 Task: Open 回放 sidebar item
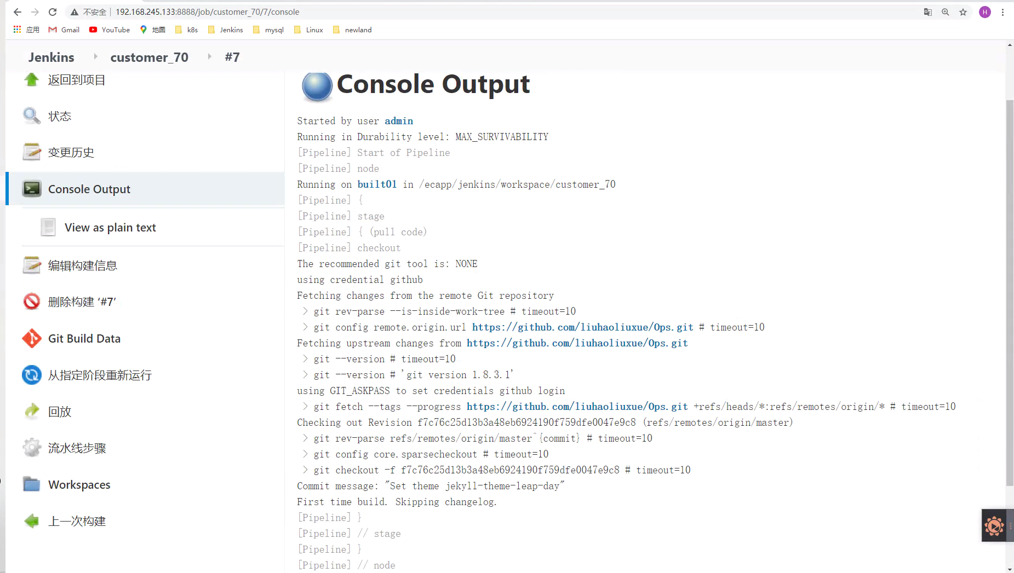[60, 412]
